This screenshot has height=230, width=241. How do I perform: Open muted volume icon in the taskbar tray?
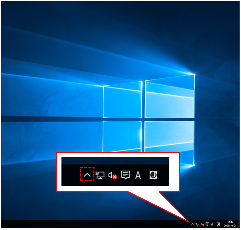pos(202,224)
